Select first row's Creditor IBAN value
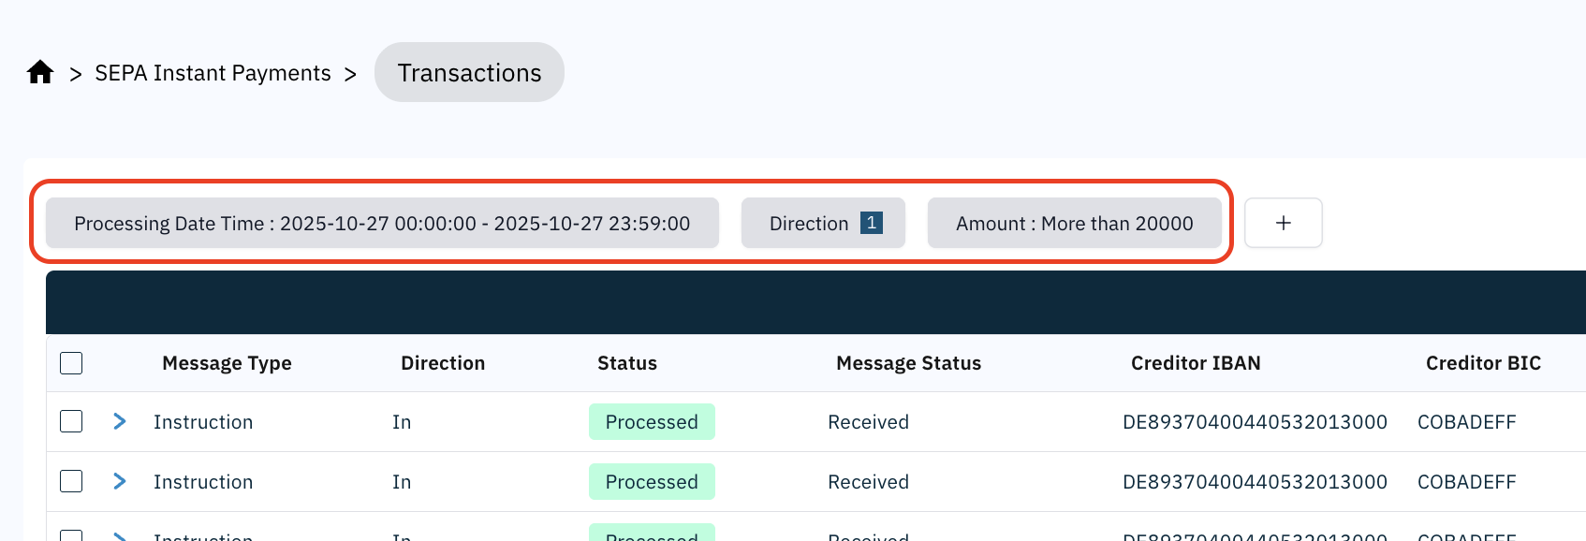Viewport: 1586px width, 541px height. click(x=1255, y=422)
